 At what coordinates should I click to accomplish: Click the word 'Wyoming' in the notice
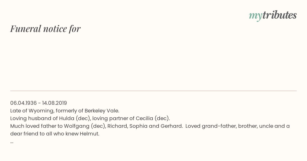point(39,111)
